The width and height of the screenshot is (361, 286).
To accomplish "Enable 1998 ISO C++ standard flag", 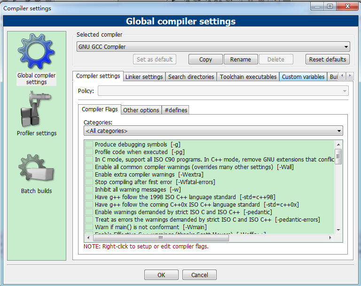I will point(89,197).
